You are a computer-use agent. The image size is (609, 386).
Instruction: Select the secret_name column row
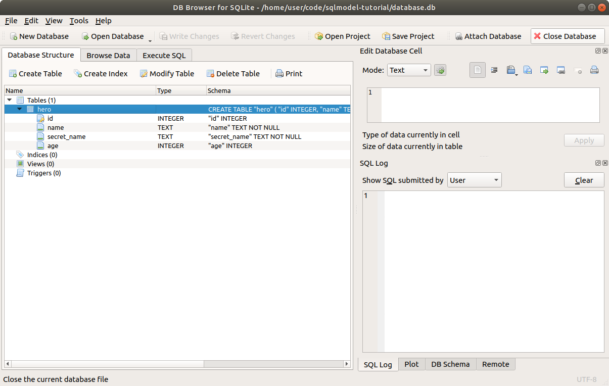(x=66, y=137)
